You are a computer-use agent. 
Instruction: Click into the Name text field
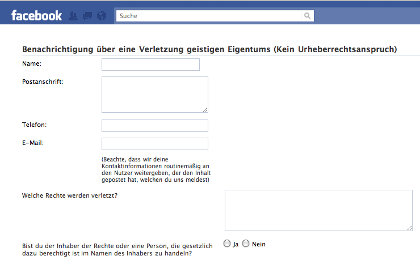pos(150,65)
